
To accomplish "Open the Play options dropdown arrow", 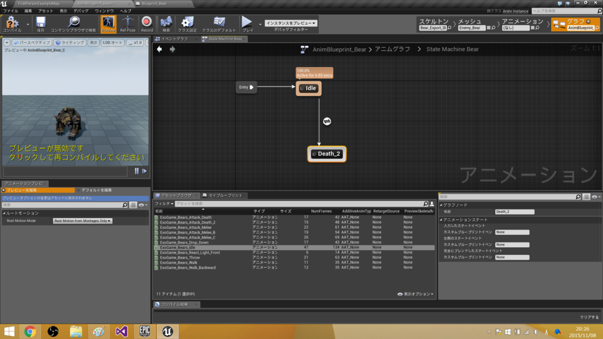I will coord(260,24).
